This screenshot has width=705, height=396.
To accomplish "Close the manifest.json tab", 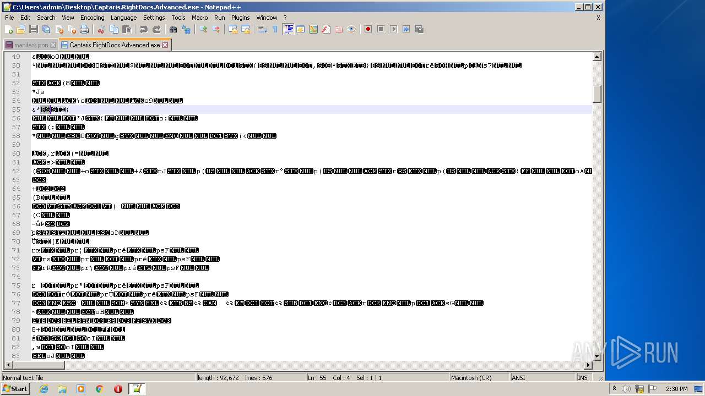I will tap(53, 45).
